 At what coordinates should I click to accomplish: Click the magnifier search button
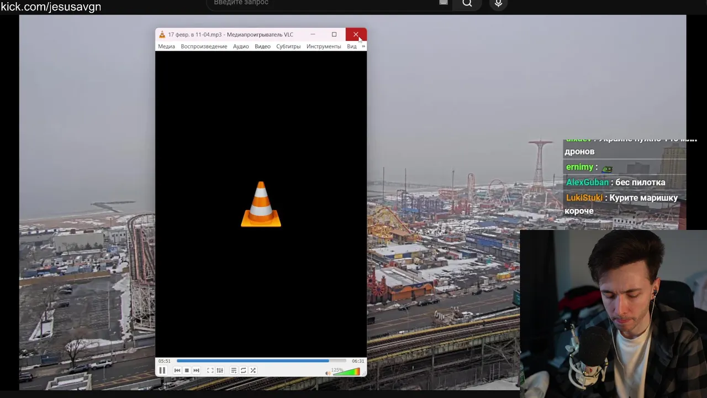pos(467,3)
